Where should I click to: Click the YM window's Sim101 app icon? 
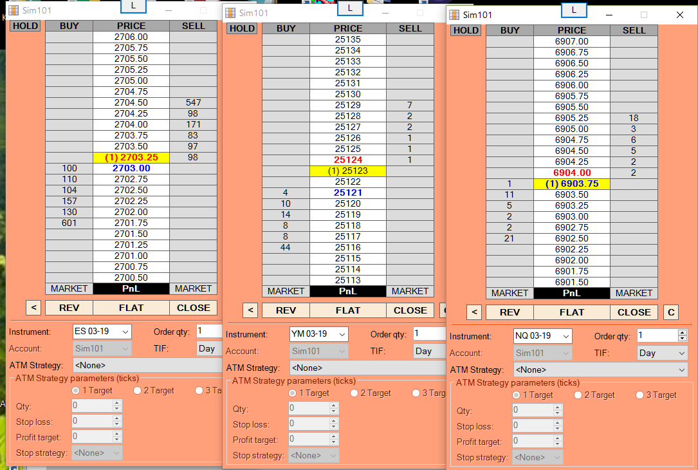coord(230,12)
